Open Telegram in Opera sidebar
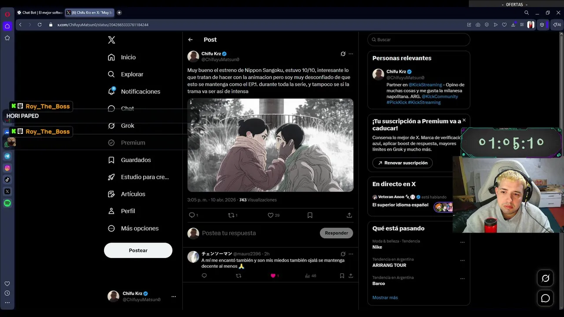 click(7, 156)
